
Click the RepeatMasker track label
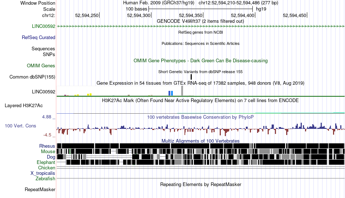[40, 190]
